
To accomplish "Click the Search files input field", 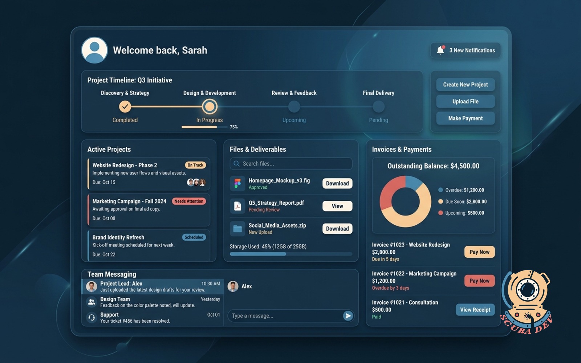I will tap(291, 164).
